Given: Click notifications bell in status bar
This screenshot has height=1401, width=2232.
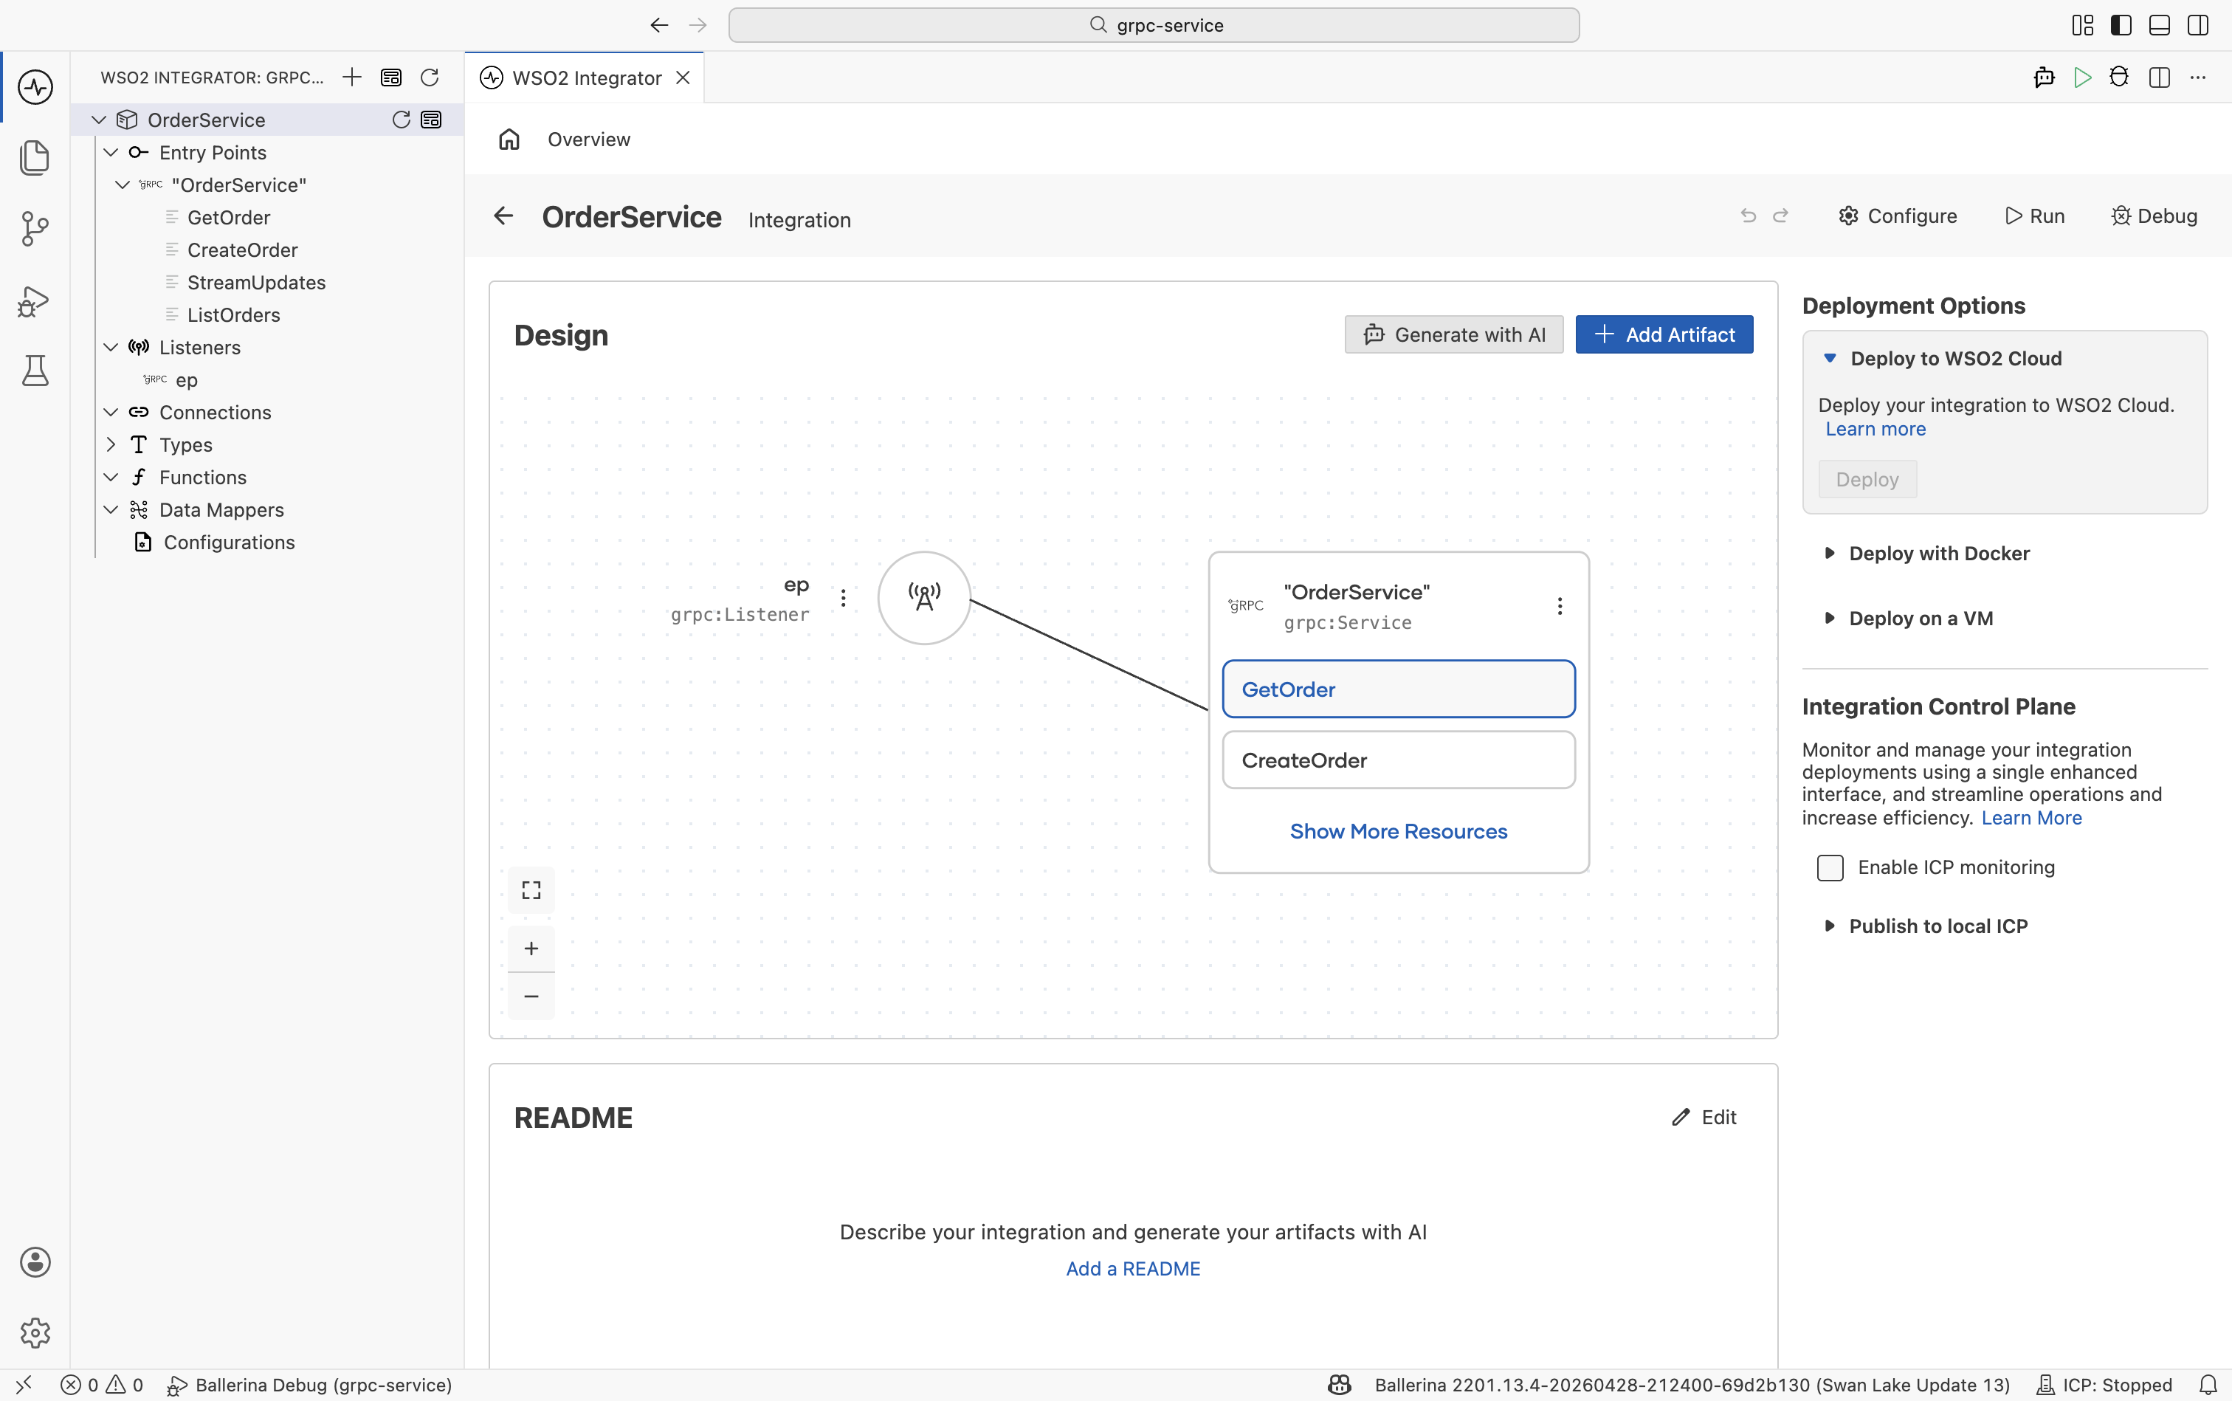Looking at the screenshot, I should coord(2209,1384).
